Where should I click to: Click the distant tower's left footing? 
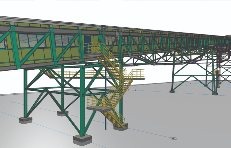(172, 91)
